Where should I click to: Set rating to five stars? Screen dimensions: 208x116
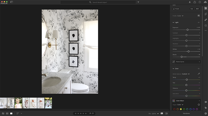click(86, 113)
